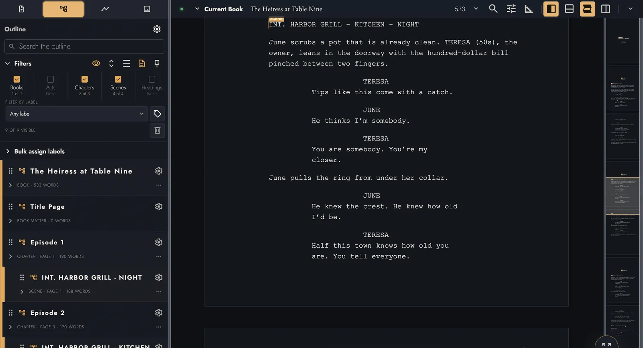643x348 pixels.
Task: Collapse the Filters section
Action: tap(8, 63)
